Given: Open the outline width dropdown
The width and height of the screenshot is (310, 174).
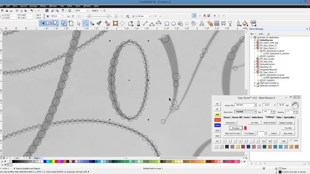Looking at the screenshot, I should (150, 16).
